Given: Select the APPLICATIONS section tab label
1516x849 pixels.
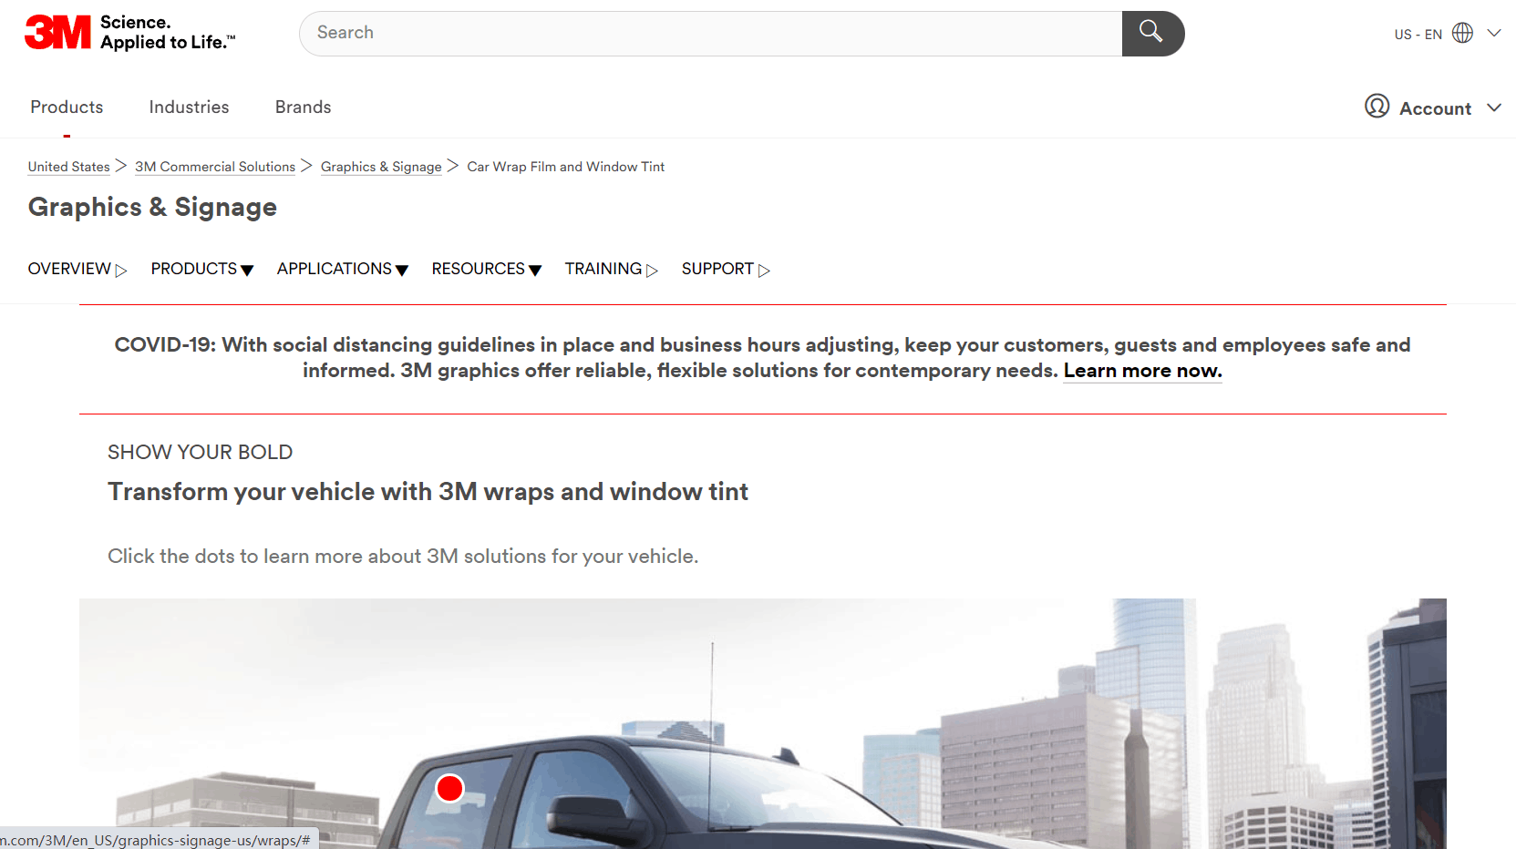Looking at the screenshot, I should pos(335,269).
